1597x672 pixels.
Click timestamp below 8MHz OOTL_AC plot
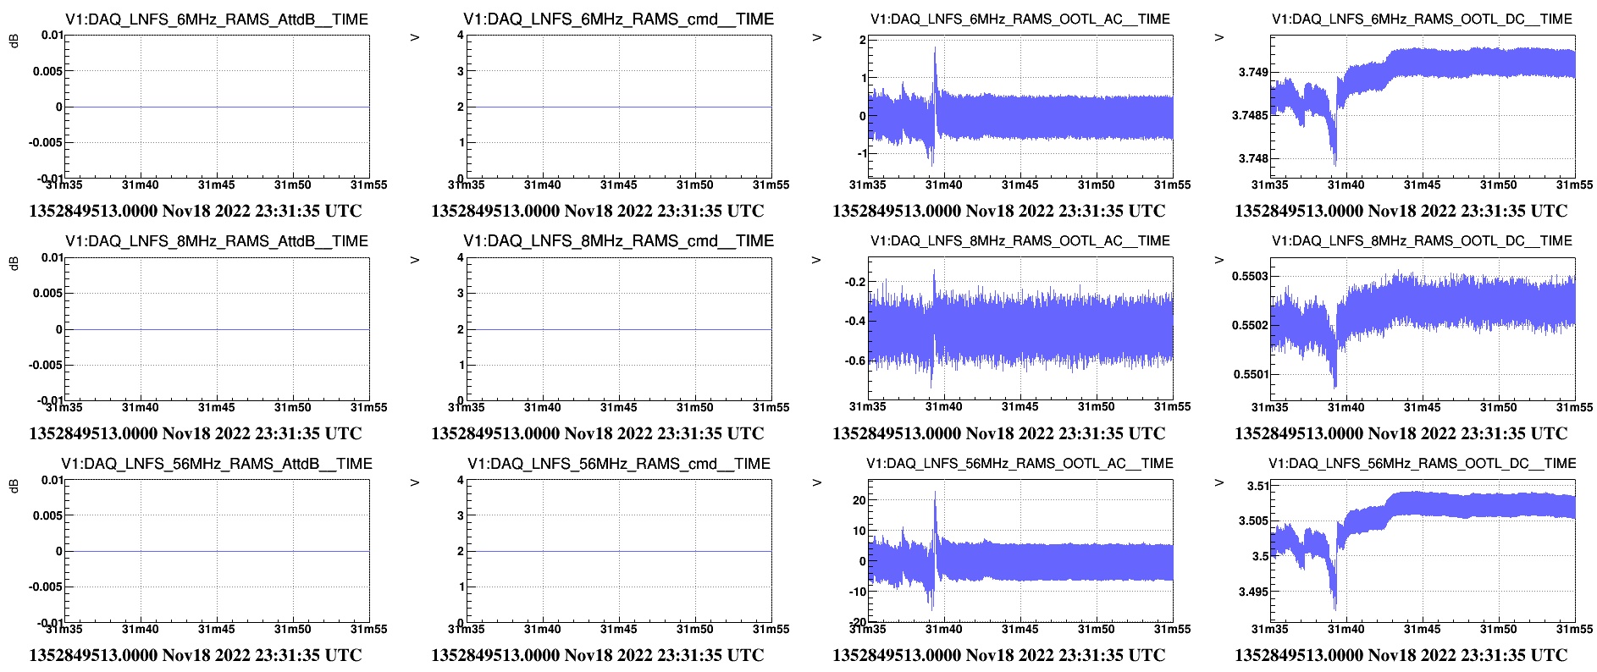tap(999, 433)
